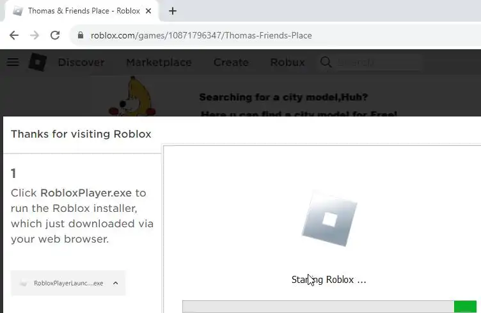Click the browser forward arrow
The height and width of the screenshot is (313, 481).
pos(35,35)
